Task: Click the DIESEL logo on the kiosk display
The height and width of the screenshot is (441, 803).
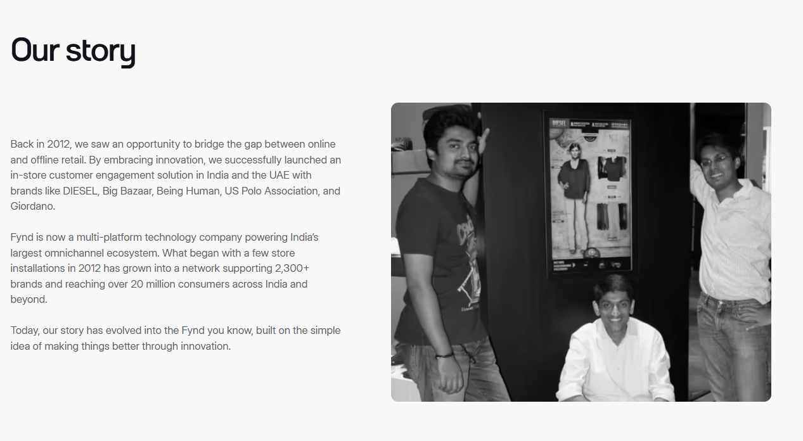Action: (558, 122)
